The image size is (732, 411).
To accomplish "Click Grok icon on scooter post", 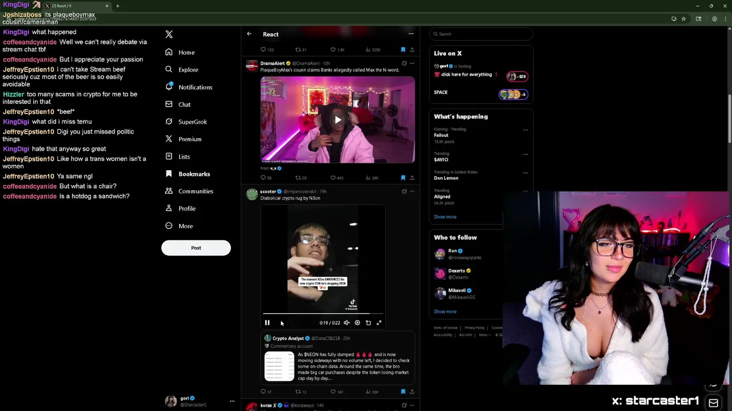I will [x=404, y=191].
